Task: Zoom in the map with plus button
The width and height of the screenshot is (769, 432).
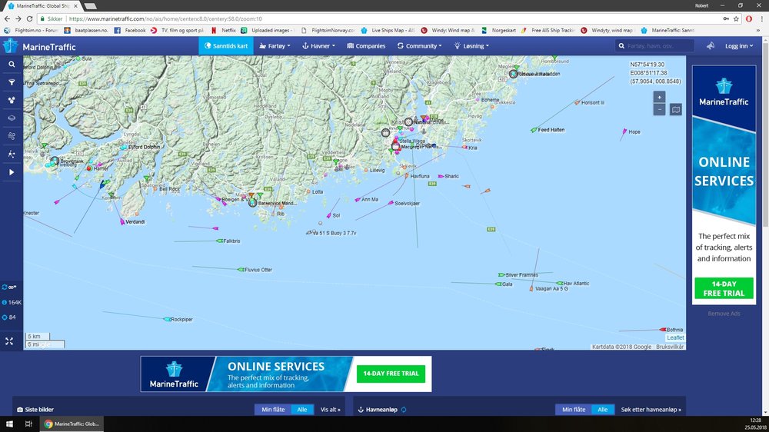Action: (659, 97)
